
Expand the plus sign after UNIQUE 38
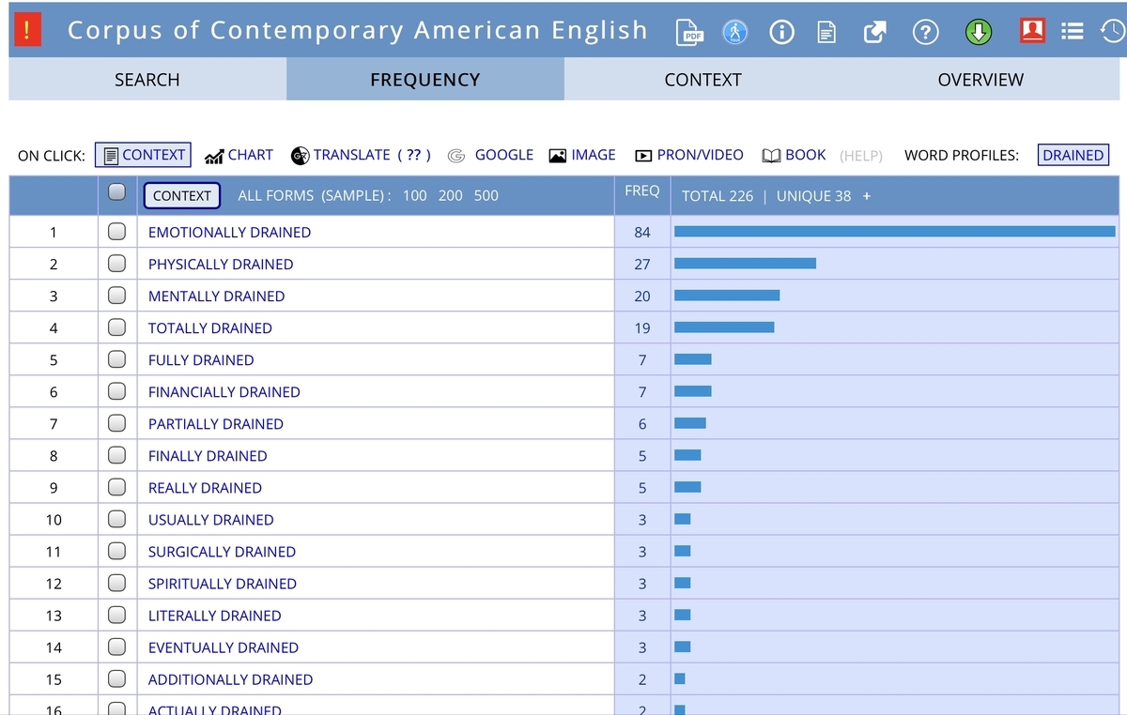867,196
